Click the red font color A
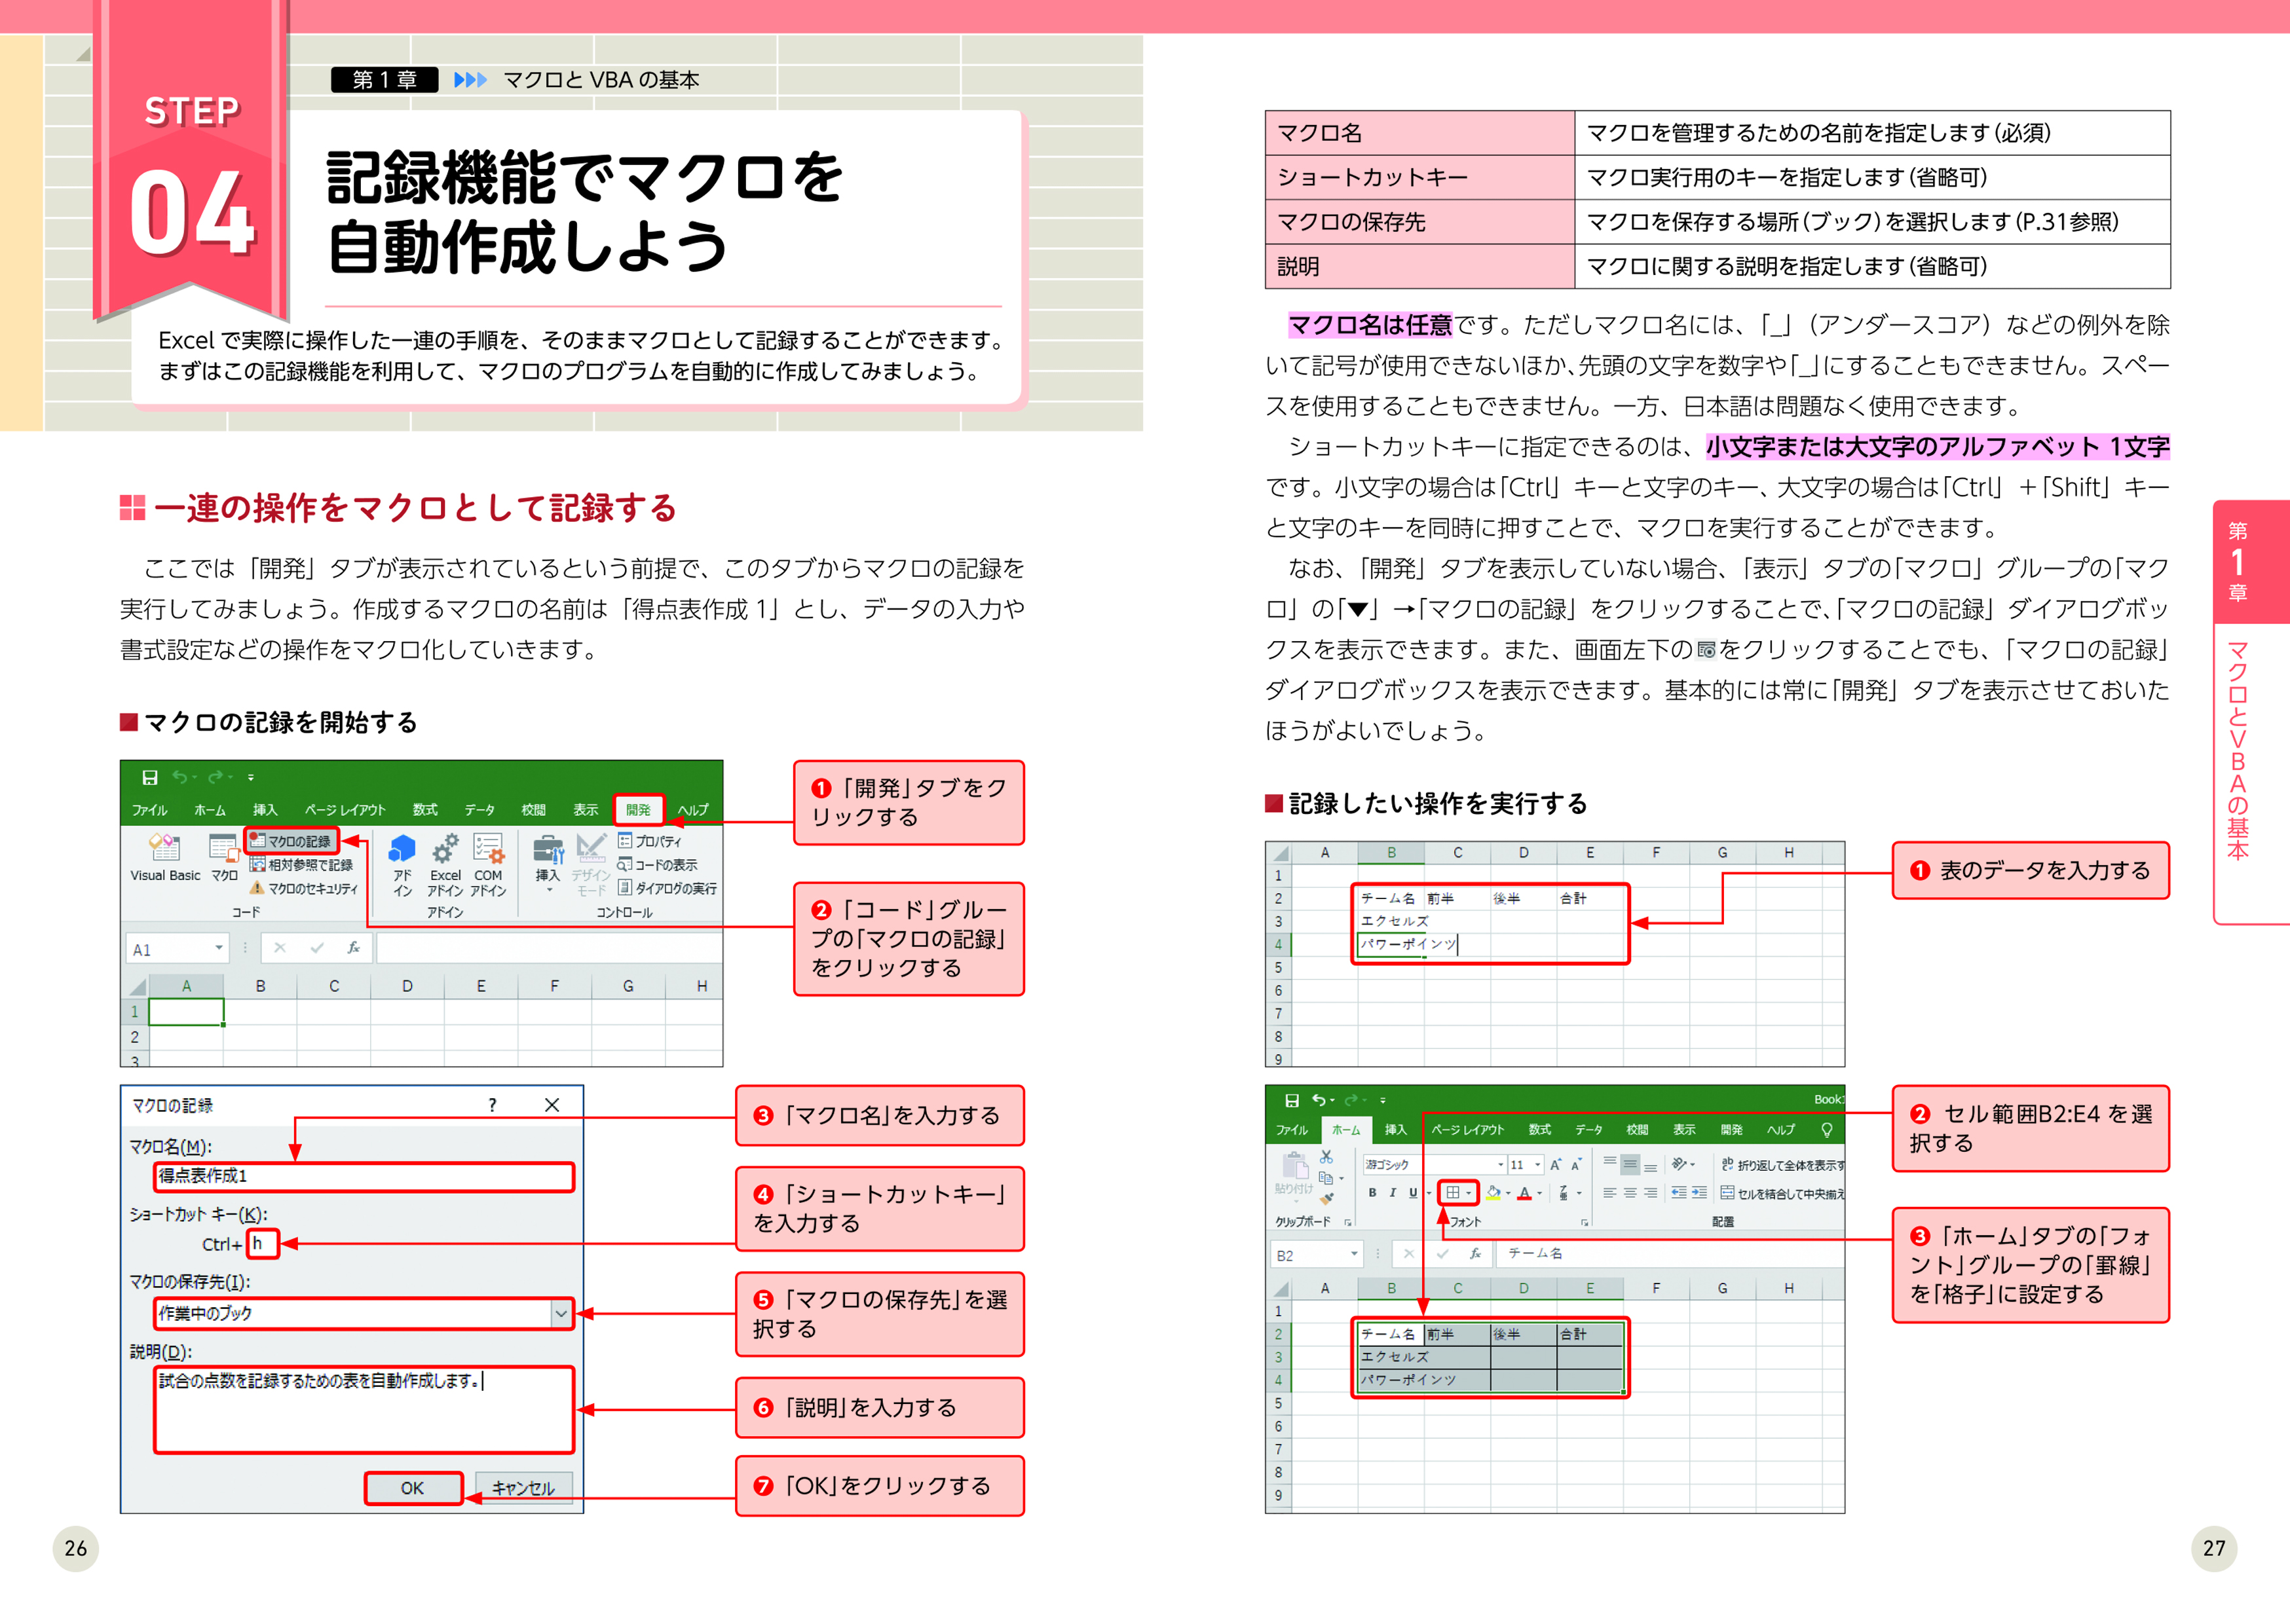Screen dimensions: 2290x1624 pos(1524,1193)
